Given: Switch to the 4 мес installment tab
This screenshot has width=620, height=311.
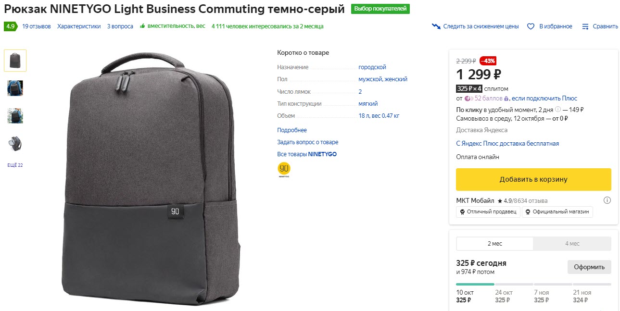Looking at the screenshot, I should pos(572,244).
